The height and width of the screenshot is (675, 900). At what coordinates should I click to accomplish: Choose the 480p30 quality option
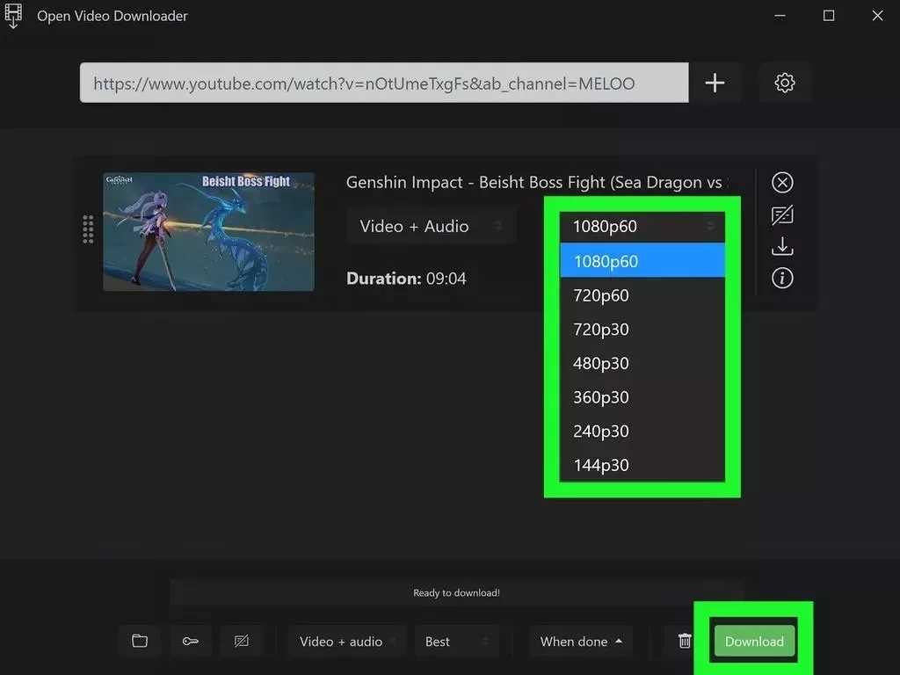click(x=600, y=363)
